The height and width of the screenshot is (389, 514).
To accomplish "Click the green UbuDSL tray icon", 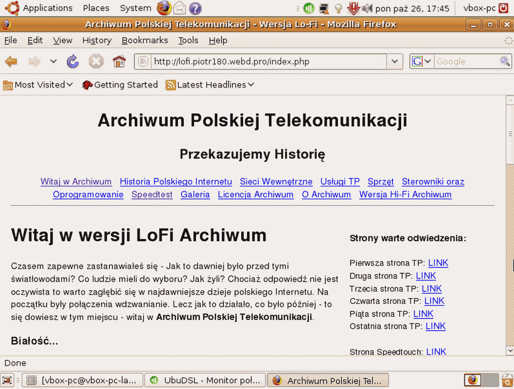I will pos(308,8).
